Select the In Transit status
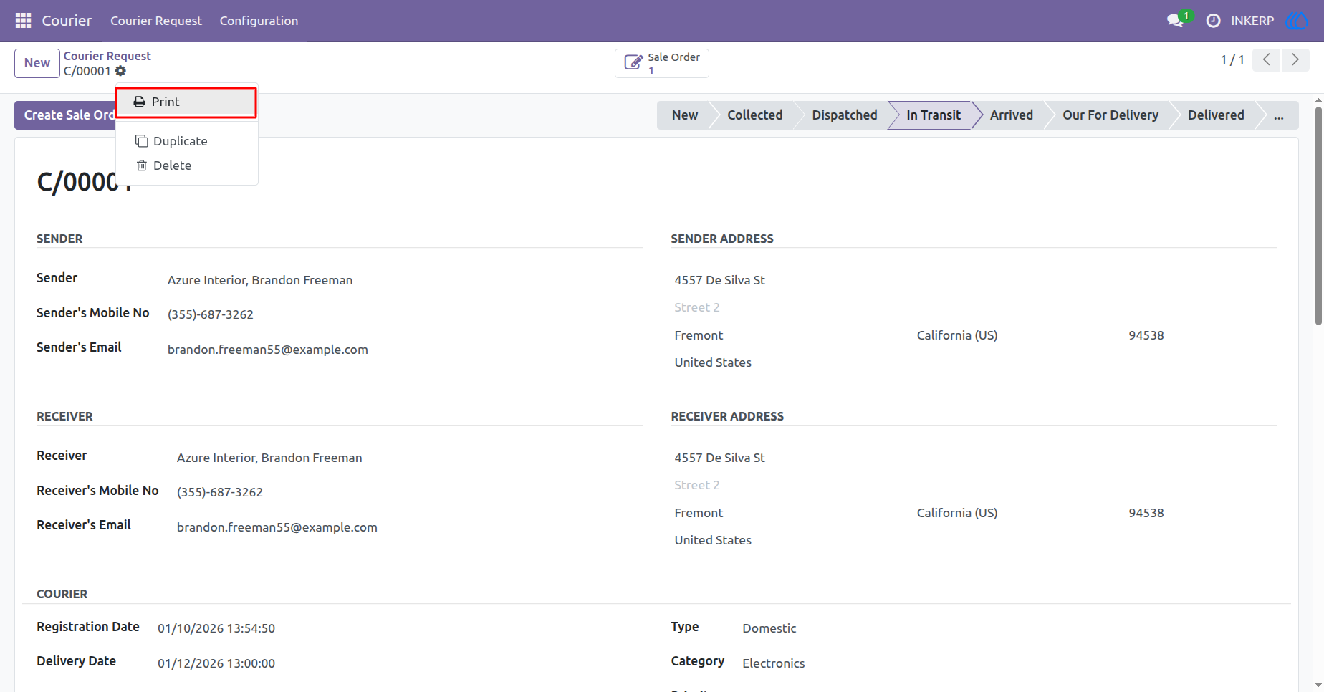The height and width of the screenshot is (692, 1324). click(933, 115)
